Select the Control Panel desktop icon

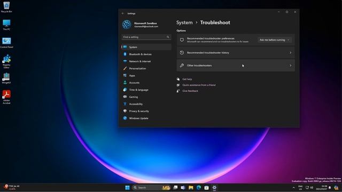coord(6,43)
